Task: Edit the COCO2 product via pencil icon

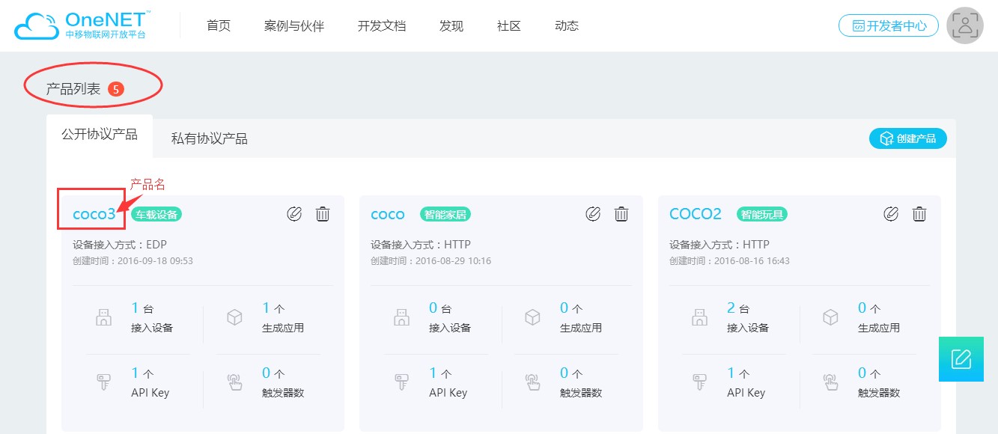Action: click(x=890, y=214)
